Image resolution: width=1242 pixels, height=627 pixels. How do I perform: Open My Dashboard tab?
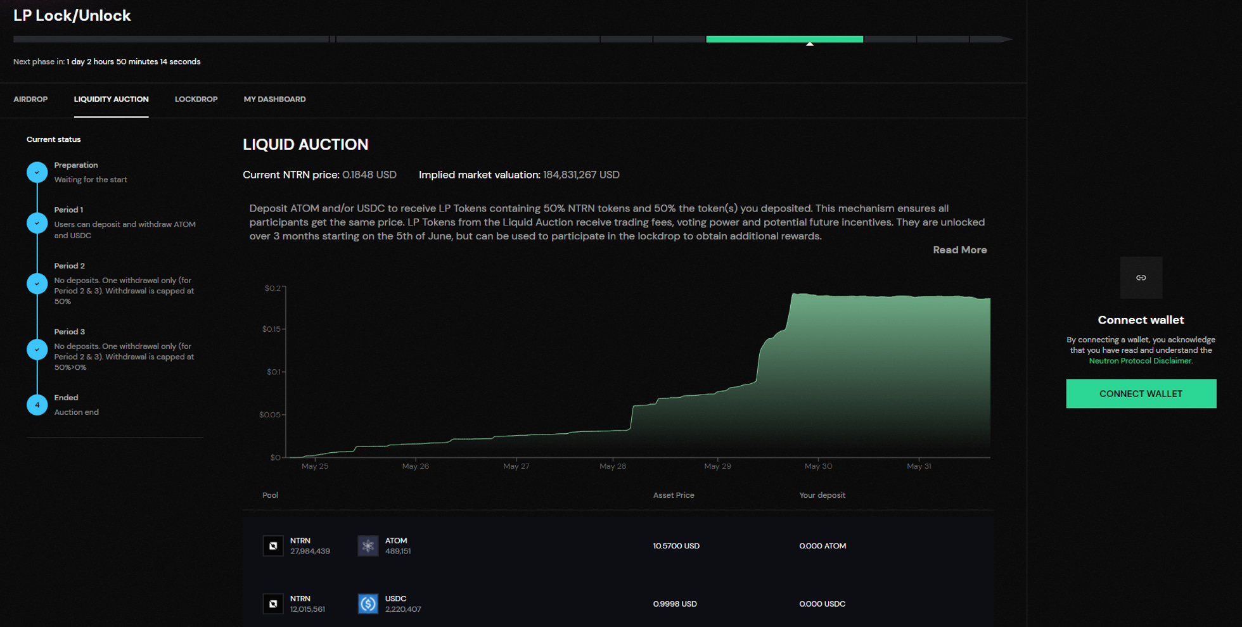point(274,99)
